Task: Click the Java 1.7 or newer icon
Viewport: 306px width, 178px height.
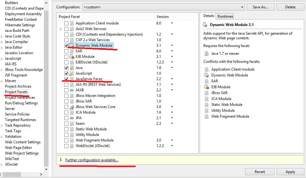Action: 206,54
